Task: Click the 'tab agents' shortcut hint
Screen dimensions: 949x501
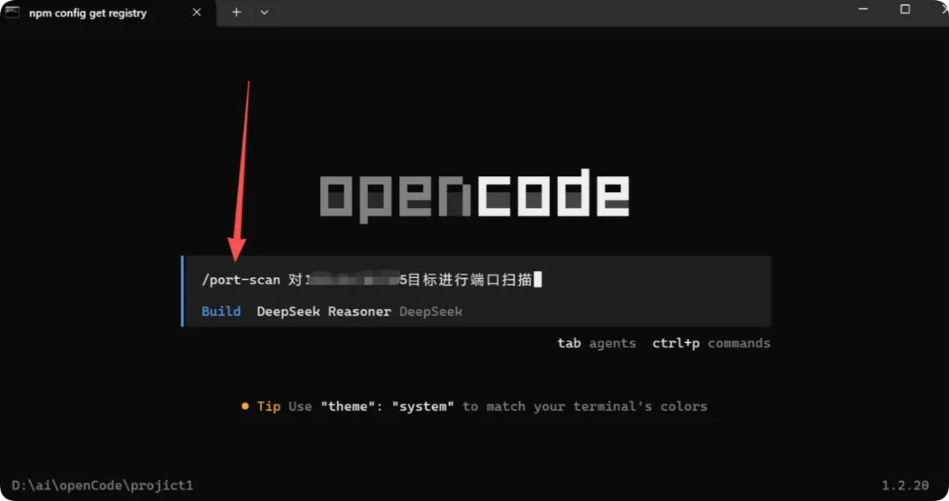Action: pyautogui.click(x=597, y=343)
